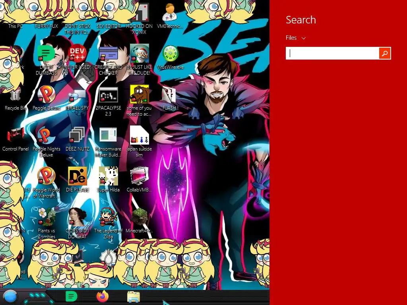The height and width of the screenshot is (305, 407).
Task: Click the blue Start orb on taskbar
Action: click(x=10, y=297)
